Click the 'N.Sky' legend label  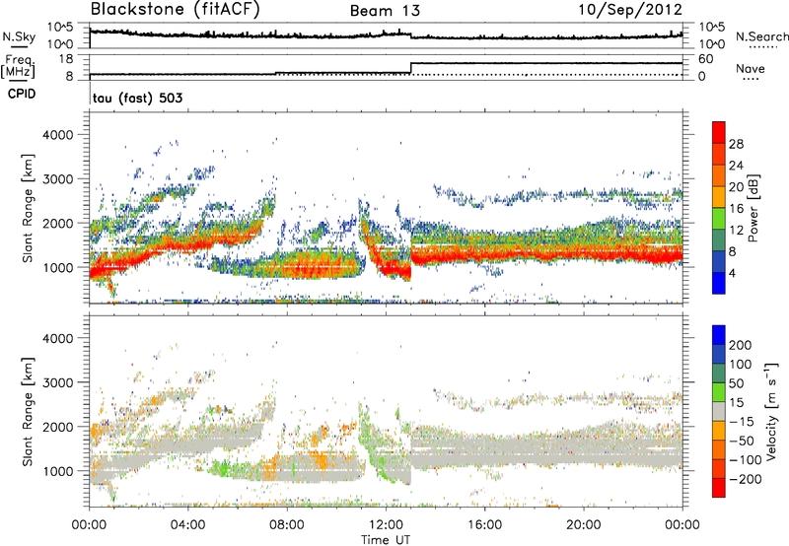(19, 36)
